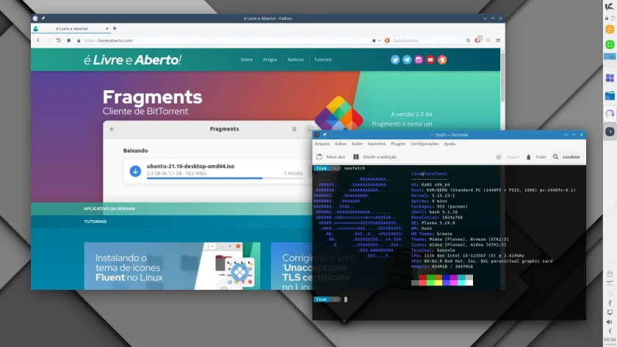
Task: Expand hidden system tray icons arrow
Action: [610, 331]
